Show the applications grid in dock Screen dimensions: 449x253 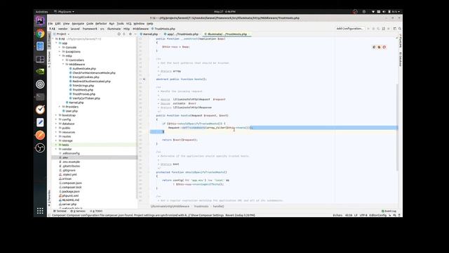click(x=40, y=211)
